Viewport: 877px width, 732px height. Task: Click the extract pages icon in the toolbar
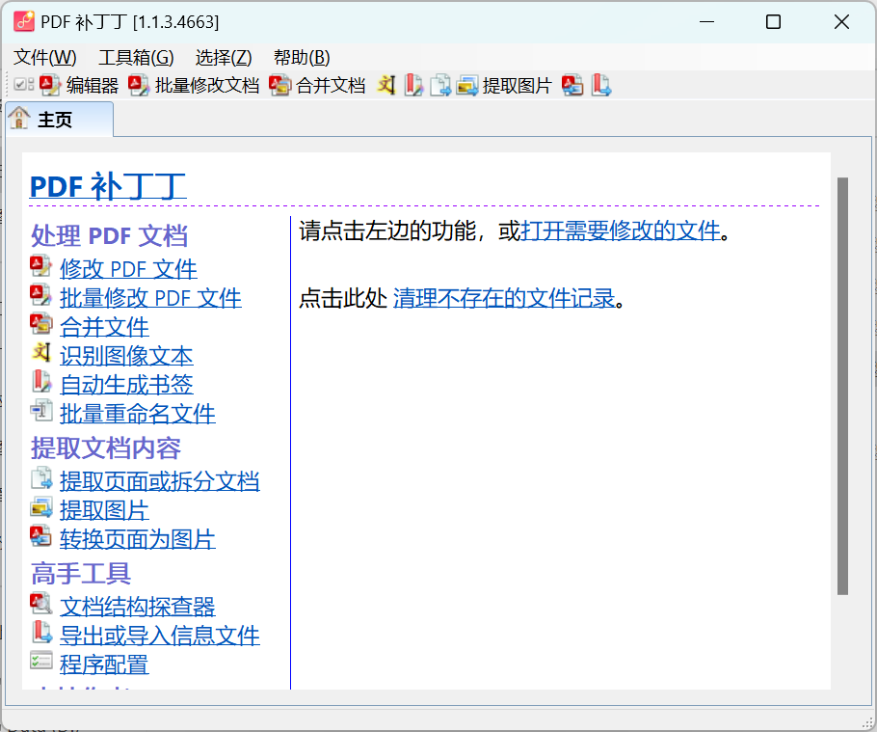click(440, 86)
